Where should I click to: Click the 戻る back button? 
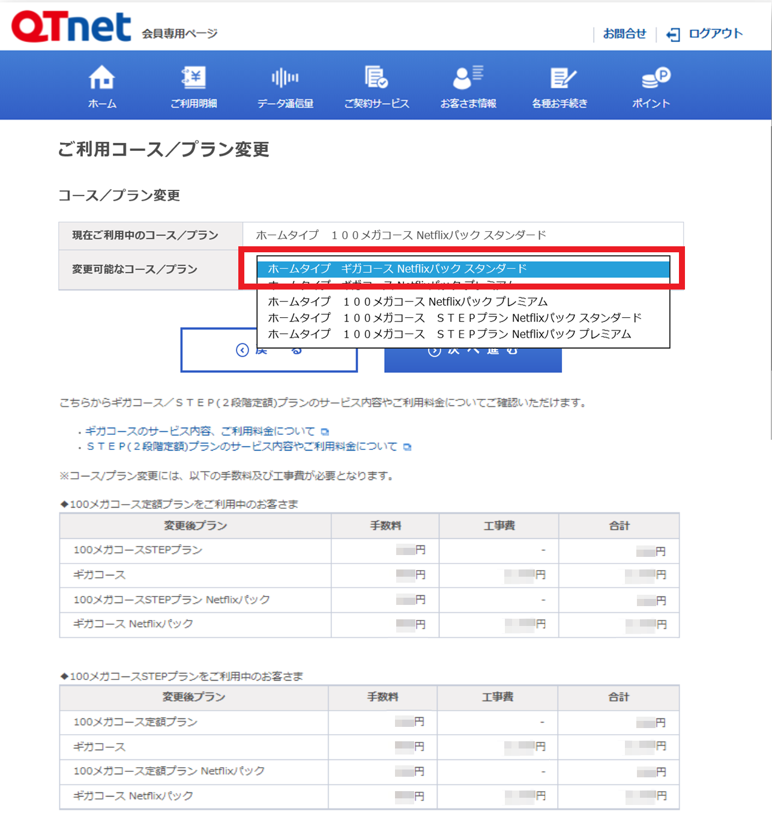coord(269,350)
